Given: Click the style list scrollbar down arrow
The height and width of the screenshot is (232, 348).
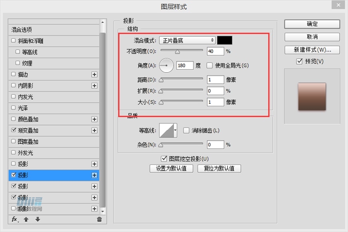Looking at the screenshot, I should (102, 211).
